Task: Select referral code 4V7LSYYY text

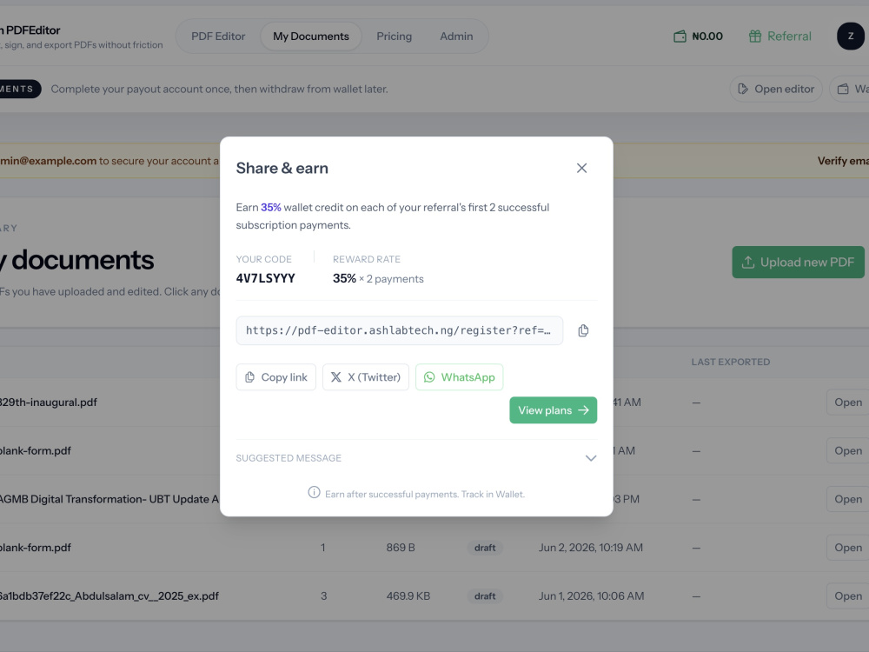Action: 265,278
